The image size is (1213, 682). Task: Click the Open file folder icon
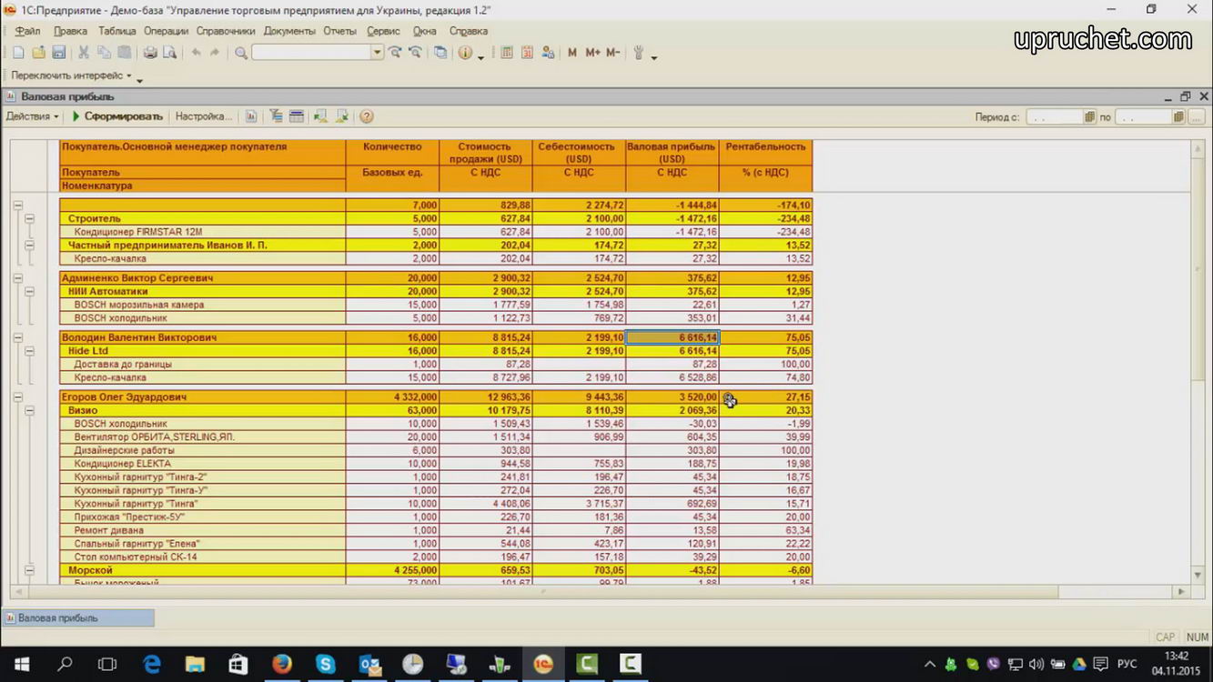[39, 53]
